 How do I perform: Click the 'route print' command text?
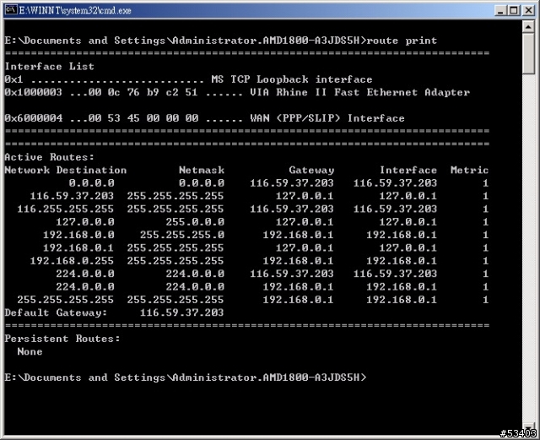tap(402, 41)
